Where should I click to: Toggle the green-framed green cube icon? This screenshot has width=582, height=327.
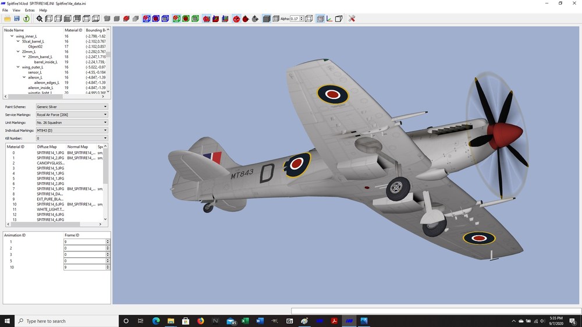click(195, 19)
